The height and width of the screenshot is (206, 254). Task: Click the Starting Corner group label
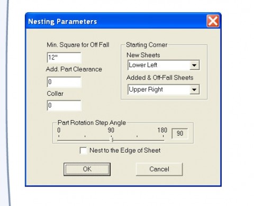(x=147, y=45)
